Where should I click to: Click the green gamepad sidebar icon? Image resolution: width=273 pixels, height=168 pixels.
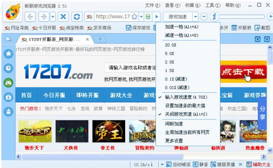click(8, 83)
